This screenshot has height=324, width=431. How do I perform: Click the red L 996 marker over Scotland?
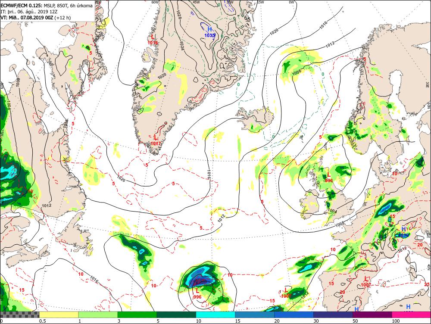[x=329, y=178]
